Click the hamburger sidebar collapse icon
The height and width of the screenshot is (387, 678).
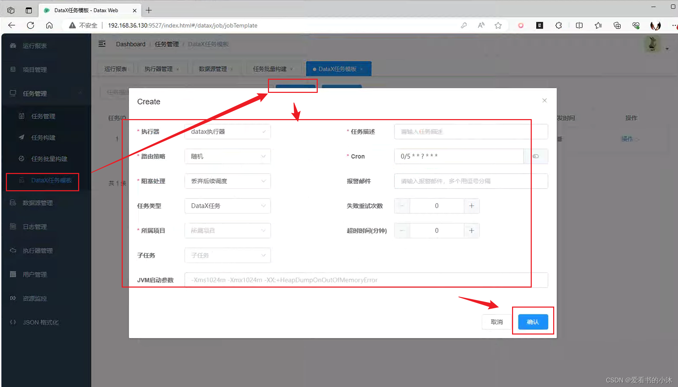pyautogui.click(x=102, y=44)
